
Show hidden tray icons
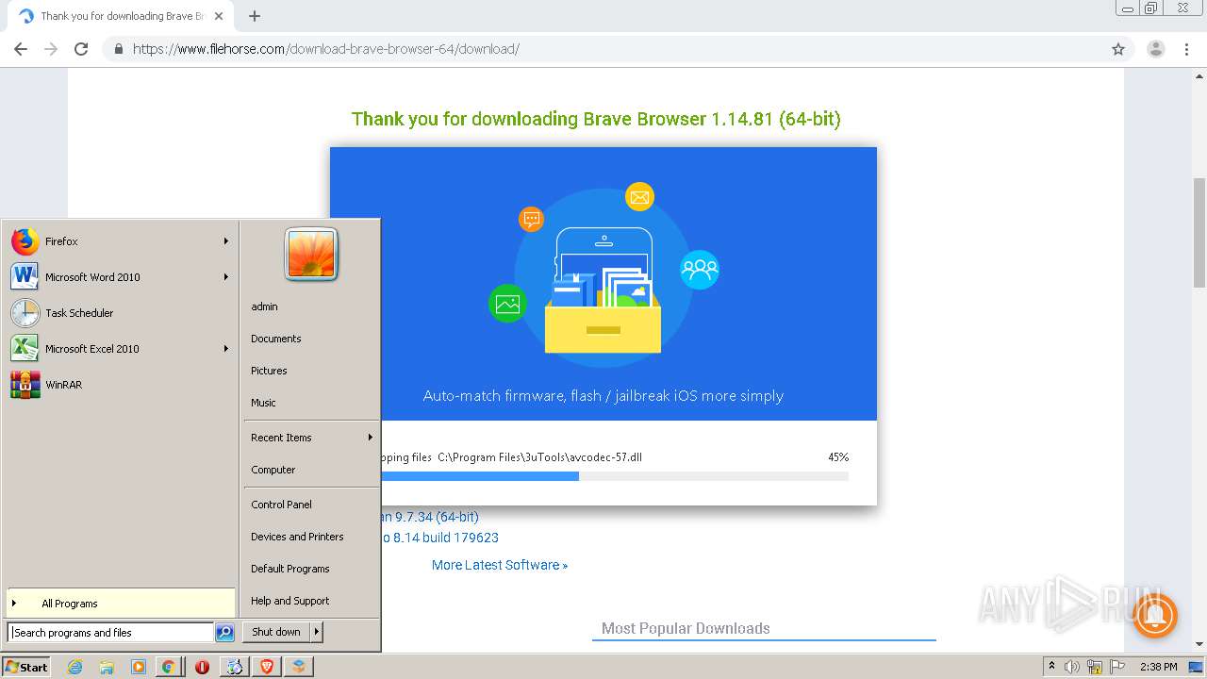pos(1052,667)
